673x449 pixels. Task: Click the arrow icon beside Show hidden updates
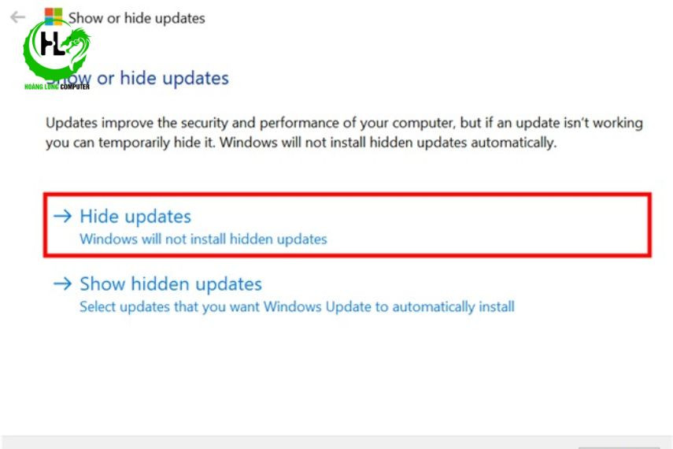coord(63,284)
